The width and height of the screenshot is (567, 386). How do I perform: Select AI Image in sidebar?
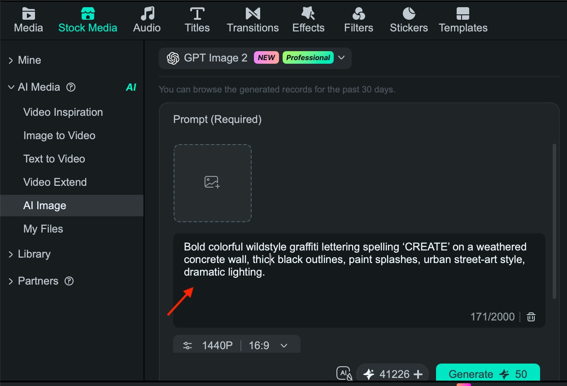72,206
